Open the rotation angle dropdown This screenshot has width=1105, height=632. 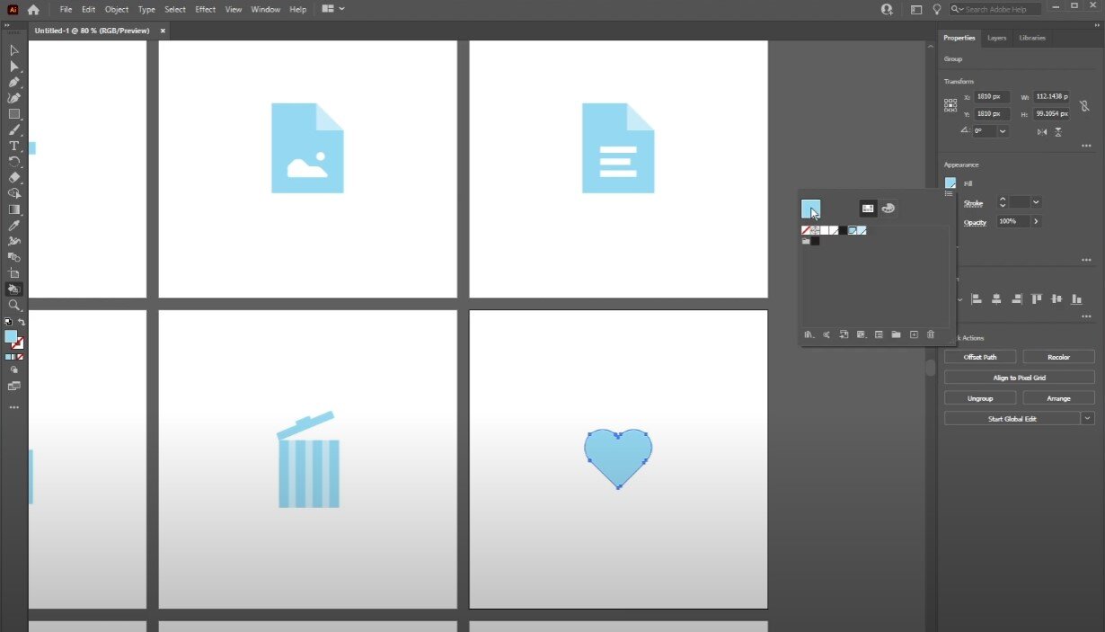pyautogui.click(x=1003, y=131)
